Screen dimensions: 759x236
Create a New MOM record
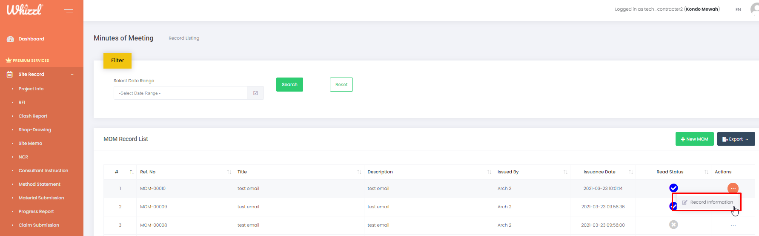coord(694,139)
